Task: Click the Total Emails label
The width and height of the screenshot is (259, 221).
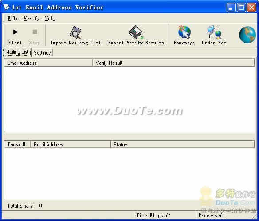Action: (x=20, y=206)
